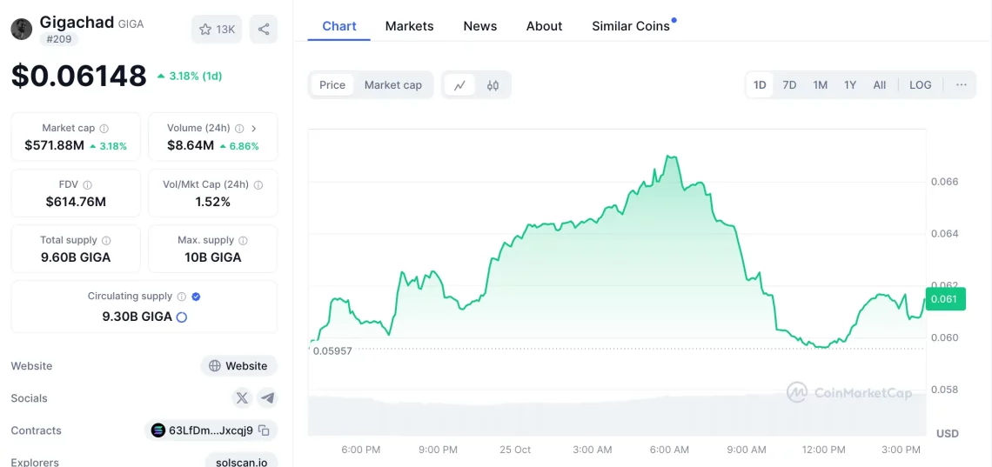Expand the circulating supply progress circle
The height and width of the screenshot is (467, 992).
[182, 317]
